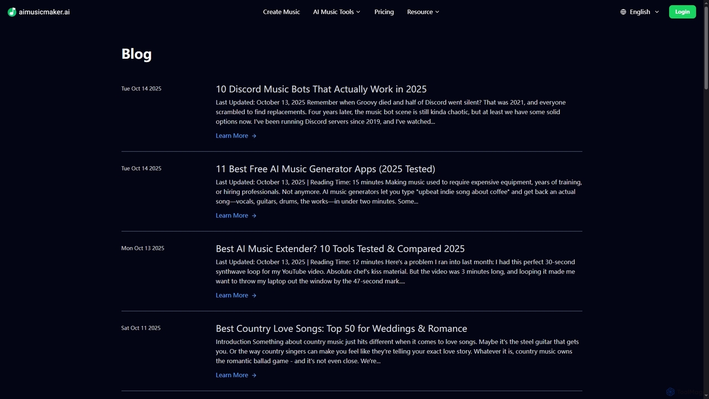Open '10 Discord Music Bots That Actually Work' article
The image size is (709, 399).
point(321,89)
